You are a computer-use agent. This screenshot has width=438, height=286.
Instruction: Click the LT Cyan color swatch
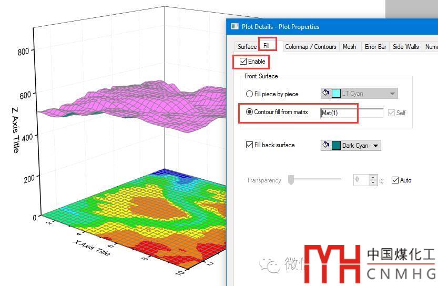coord(336,94)
